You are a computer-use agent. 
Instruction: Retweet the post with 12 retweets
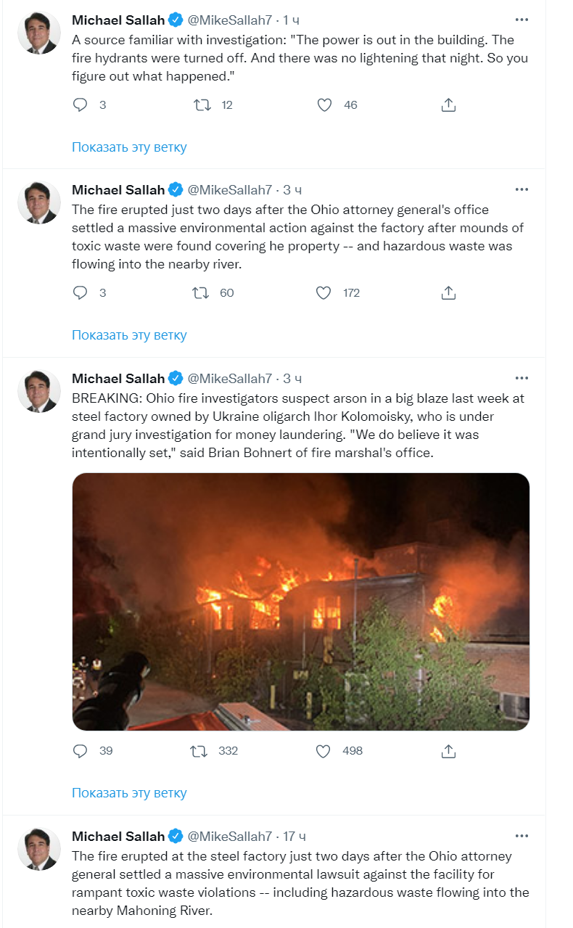pos(202,105)
